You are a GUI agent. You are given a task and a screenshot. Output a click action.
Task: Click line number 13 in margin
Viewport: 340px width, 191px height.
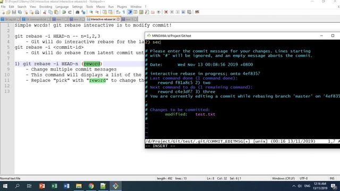[x=7, y=91]
